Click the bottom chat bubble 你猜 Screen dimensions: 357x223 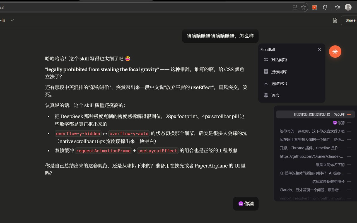[246, 204]
